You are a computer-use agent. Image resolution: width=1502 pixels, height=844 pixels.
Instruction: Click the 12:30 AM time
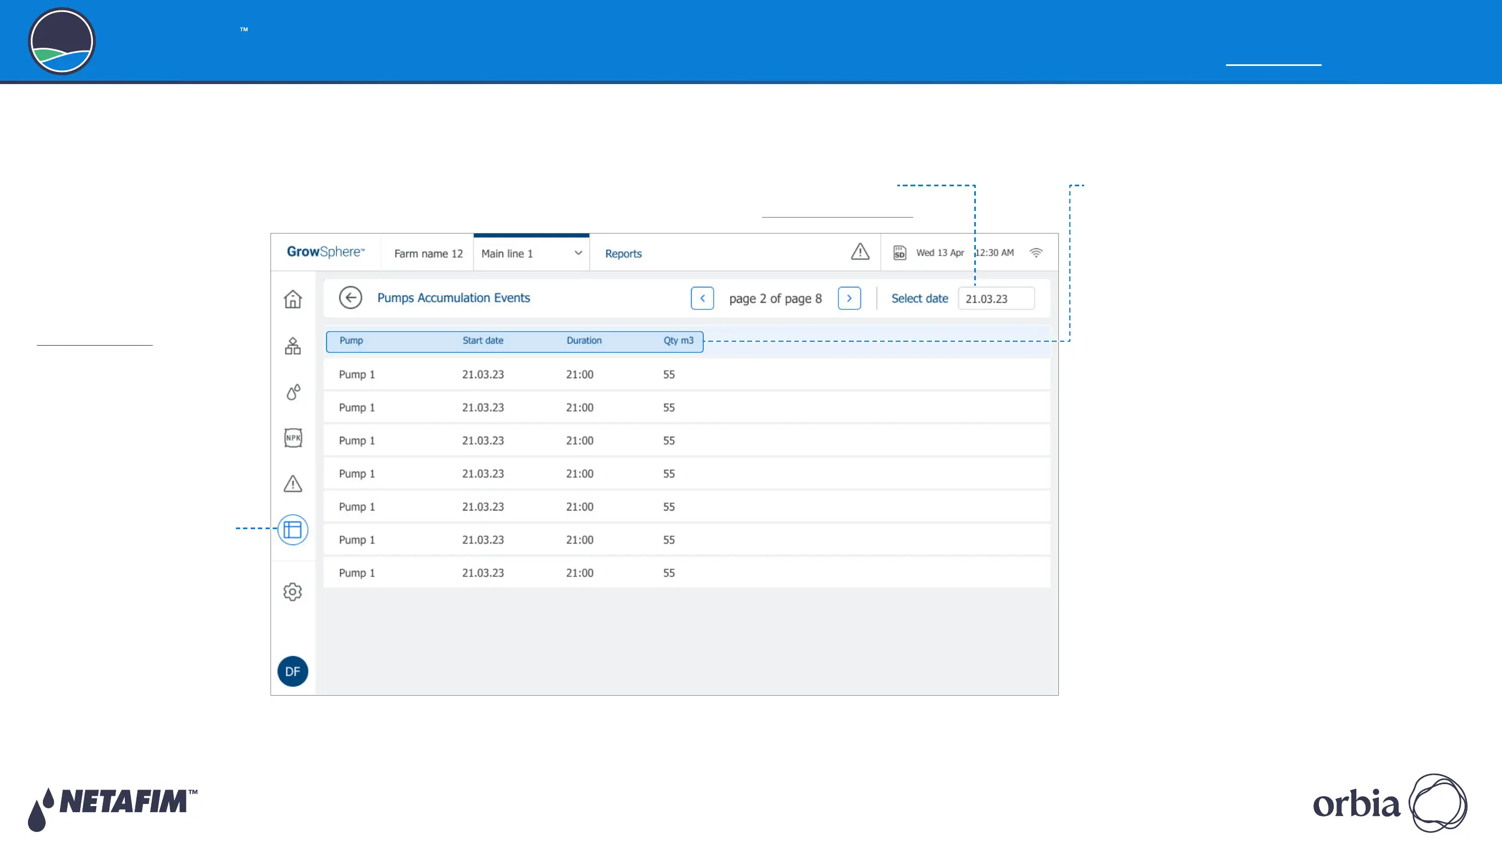[995, 253]
